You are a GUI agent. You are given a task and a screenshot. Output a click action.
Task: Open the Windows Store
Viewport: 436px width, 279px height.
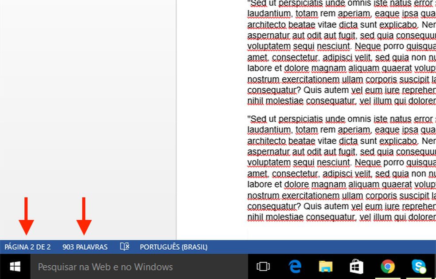click(x=357, y=266)
